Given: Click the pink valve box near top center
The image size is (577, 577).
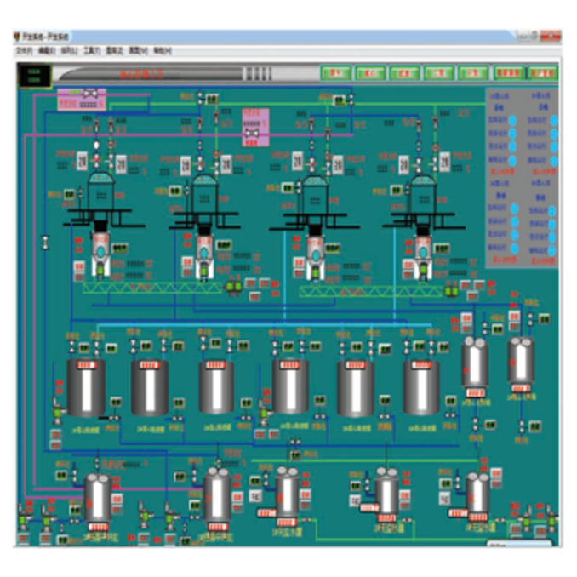Looking at the screenshot, I should pyautogui.click(x=256, y=128).
